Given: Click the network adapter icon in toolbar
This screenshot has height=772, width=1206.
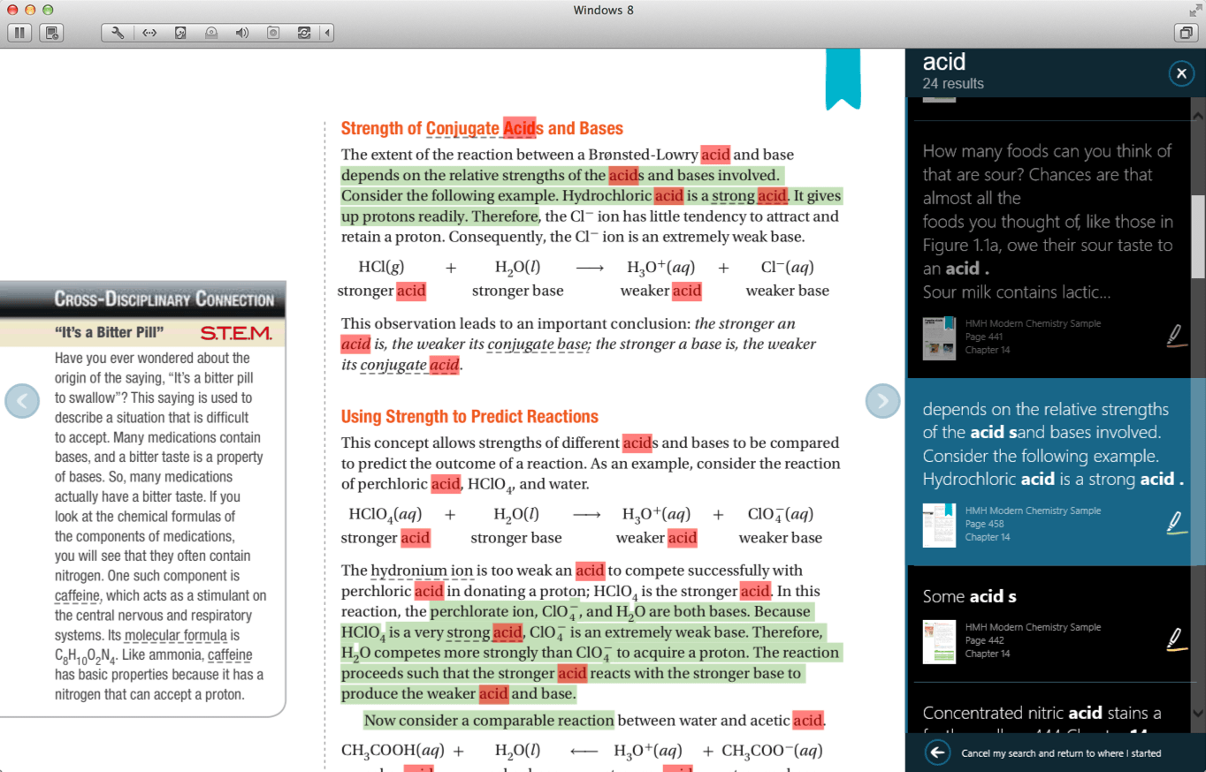Looking at the screenshot, I should 149,33.
